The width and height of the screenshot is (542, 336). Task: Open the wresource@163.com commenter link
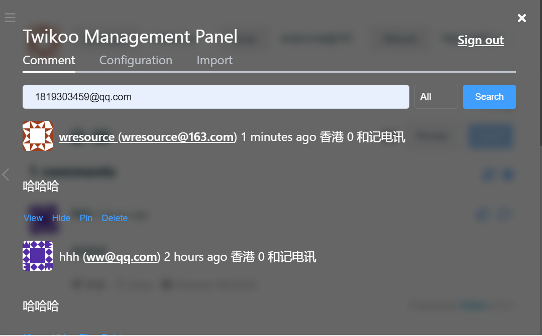coord(148,137)
